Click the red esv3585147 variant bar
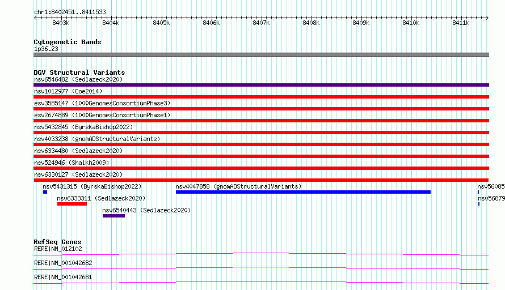 point(261,109)
